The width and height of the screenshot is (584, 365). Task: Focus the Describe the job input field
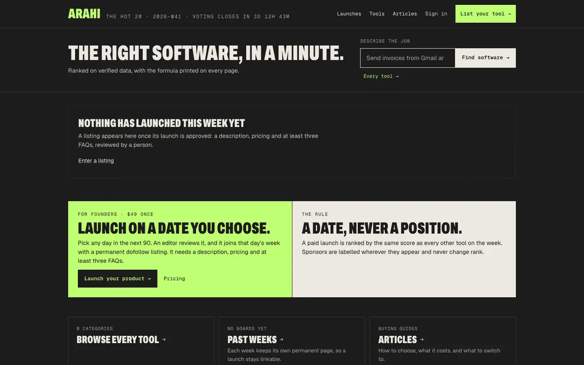pyautogui.click(x=408, y=58)
